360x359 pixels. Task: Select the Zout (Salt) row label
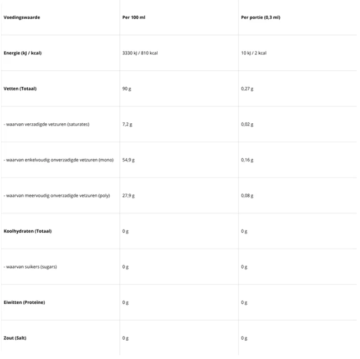click(x=15, y=337)
